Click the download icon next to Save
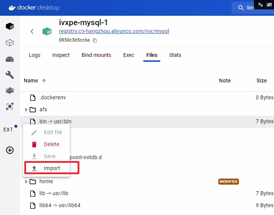Viewport: 274px width, 215px height. (x=34, y=156)
